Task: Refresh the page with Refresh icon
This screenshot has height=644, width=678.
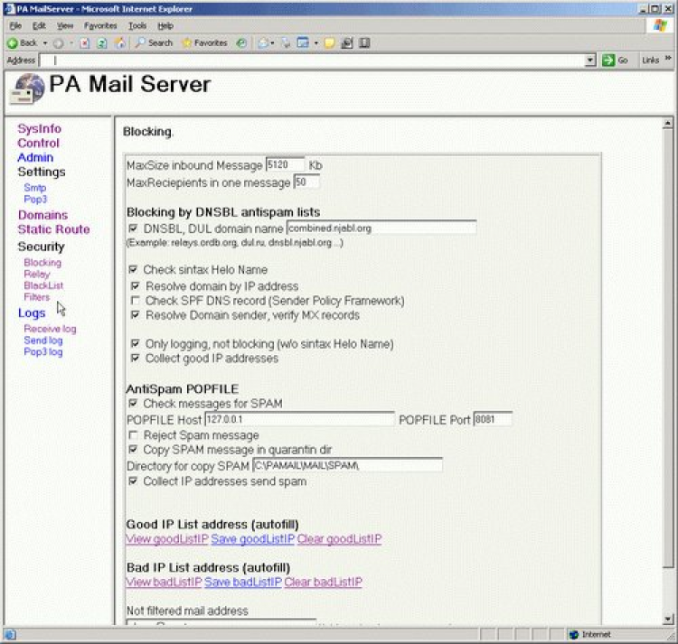Action: coord(102,43)
